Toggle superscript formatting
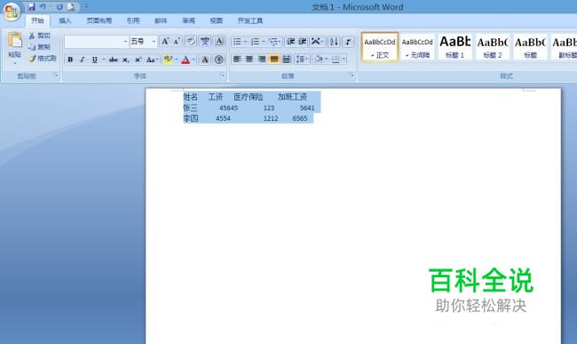 coord(138,60)
